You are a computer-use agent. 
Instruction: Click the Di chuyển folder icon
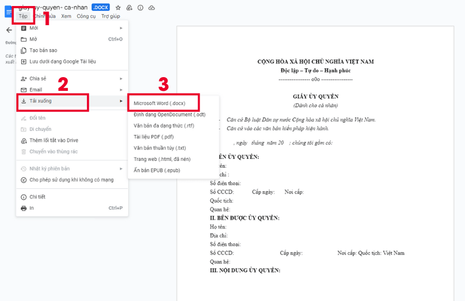pos(24,129)
